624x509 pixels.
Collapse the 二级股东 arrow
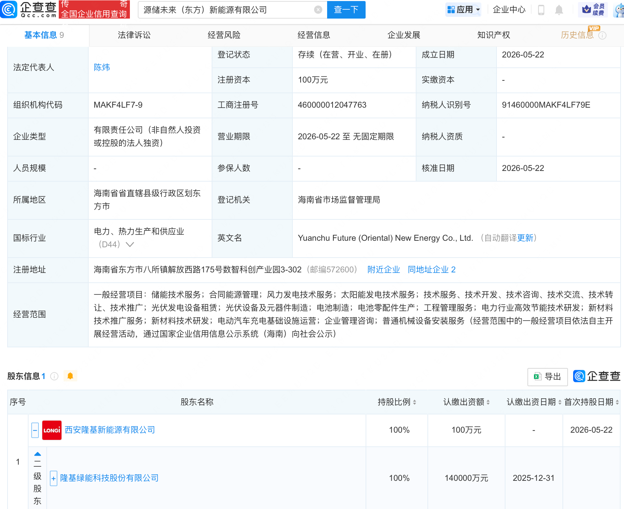point(37,454)
